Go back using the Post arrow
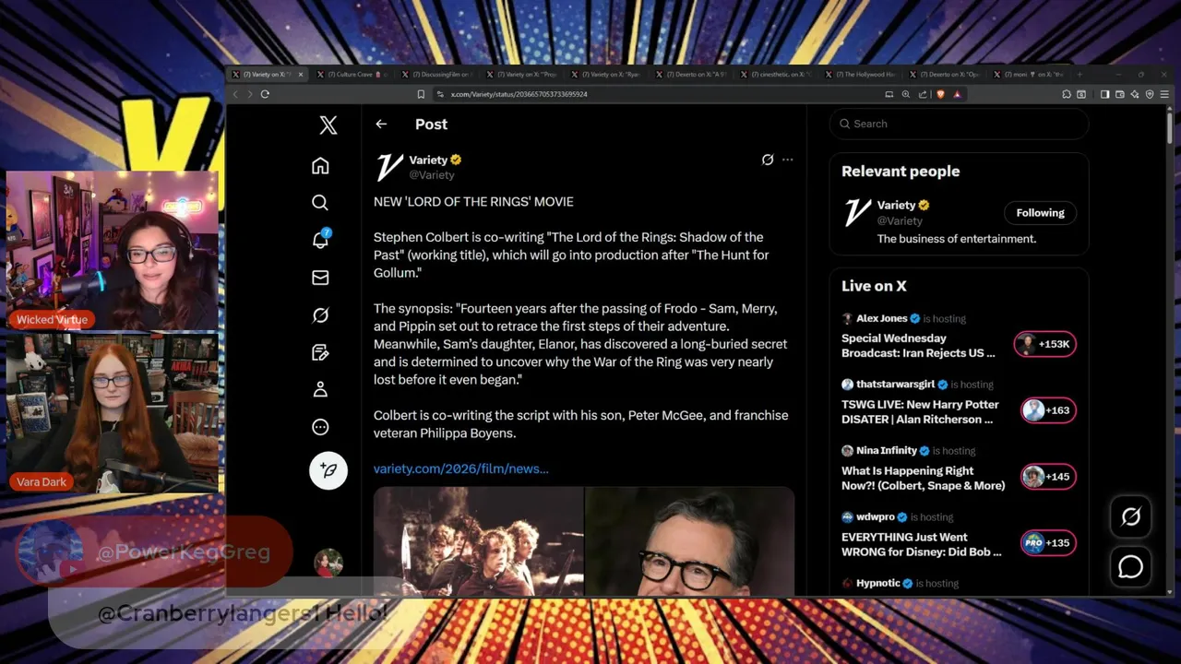Viewport: 1181px width, 664px height. (381, 124)
